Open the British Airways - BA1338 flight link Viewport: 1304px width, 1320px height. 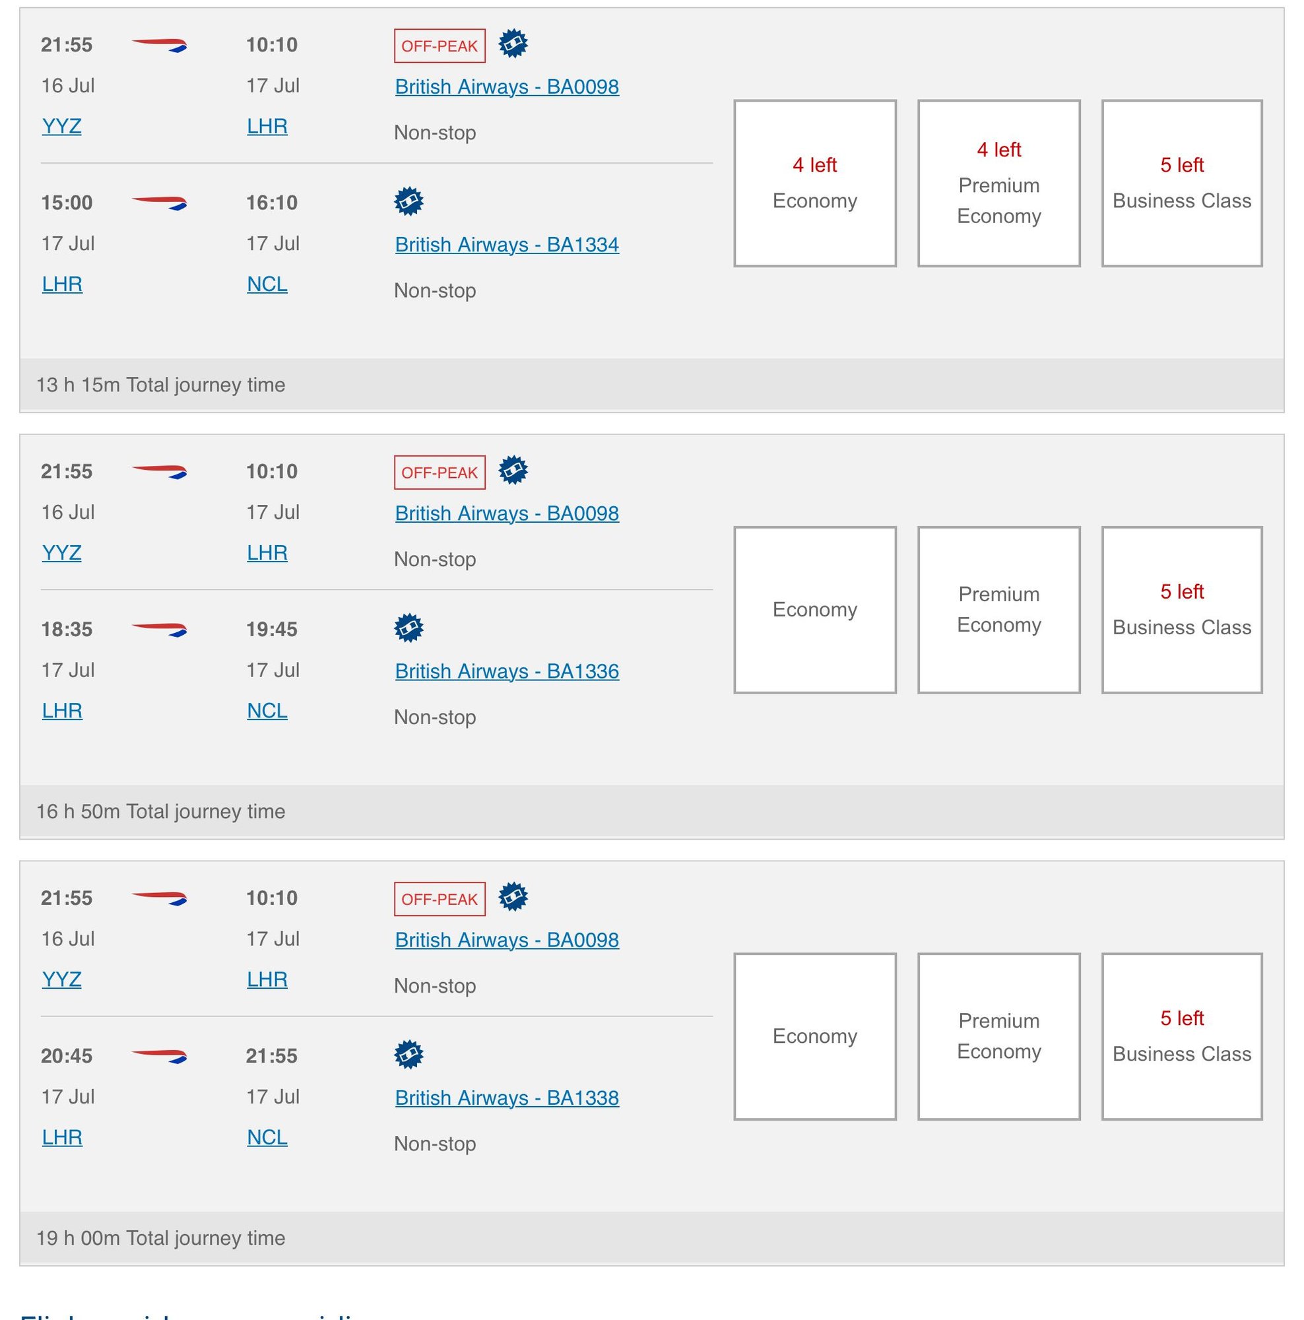pyautogui.click(x=507, y=1098)
